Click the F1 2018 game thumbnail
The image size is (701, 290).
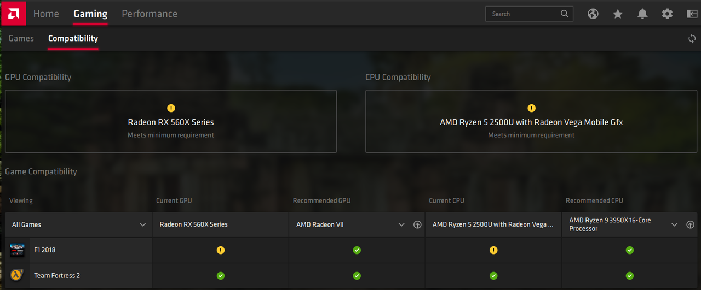[17, 250]
